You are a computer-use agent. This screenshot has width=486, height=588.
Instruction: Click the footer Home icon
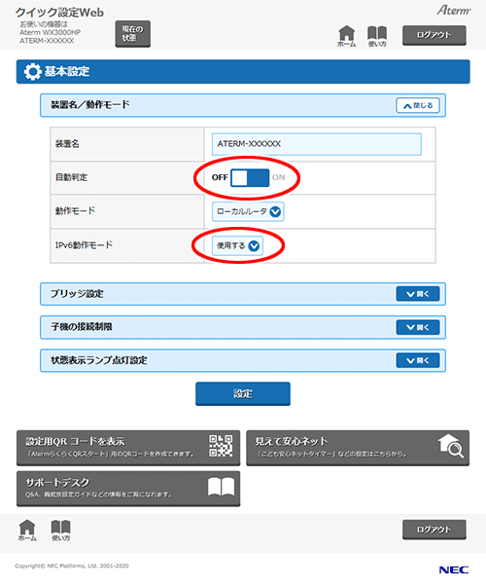point(27,531)
